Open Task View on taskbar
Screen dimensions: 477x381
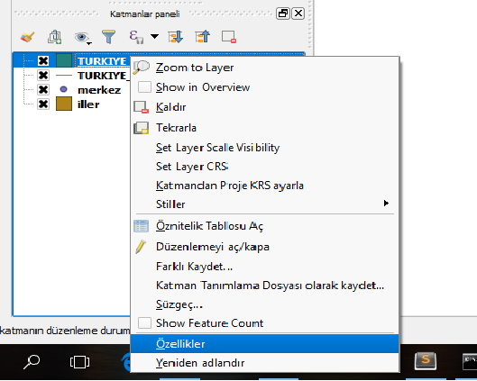79,362
